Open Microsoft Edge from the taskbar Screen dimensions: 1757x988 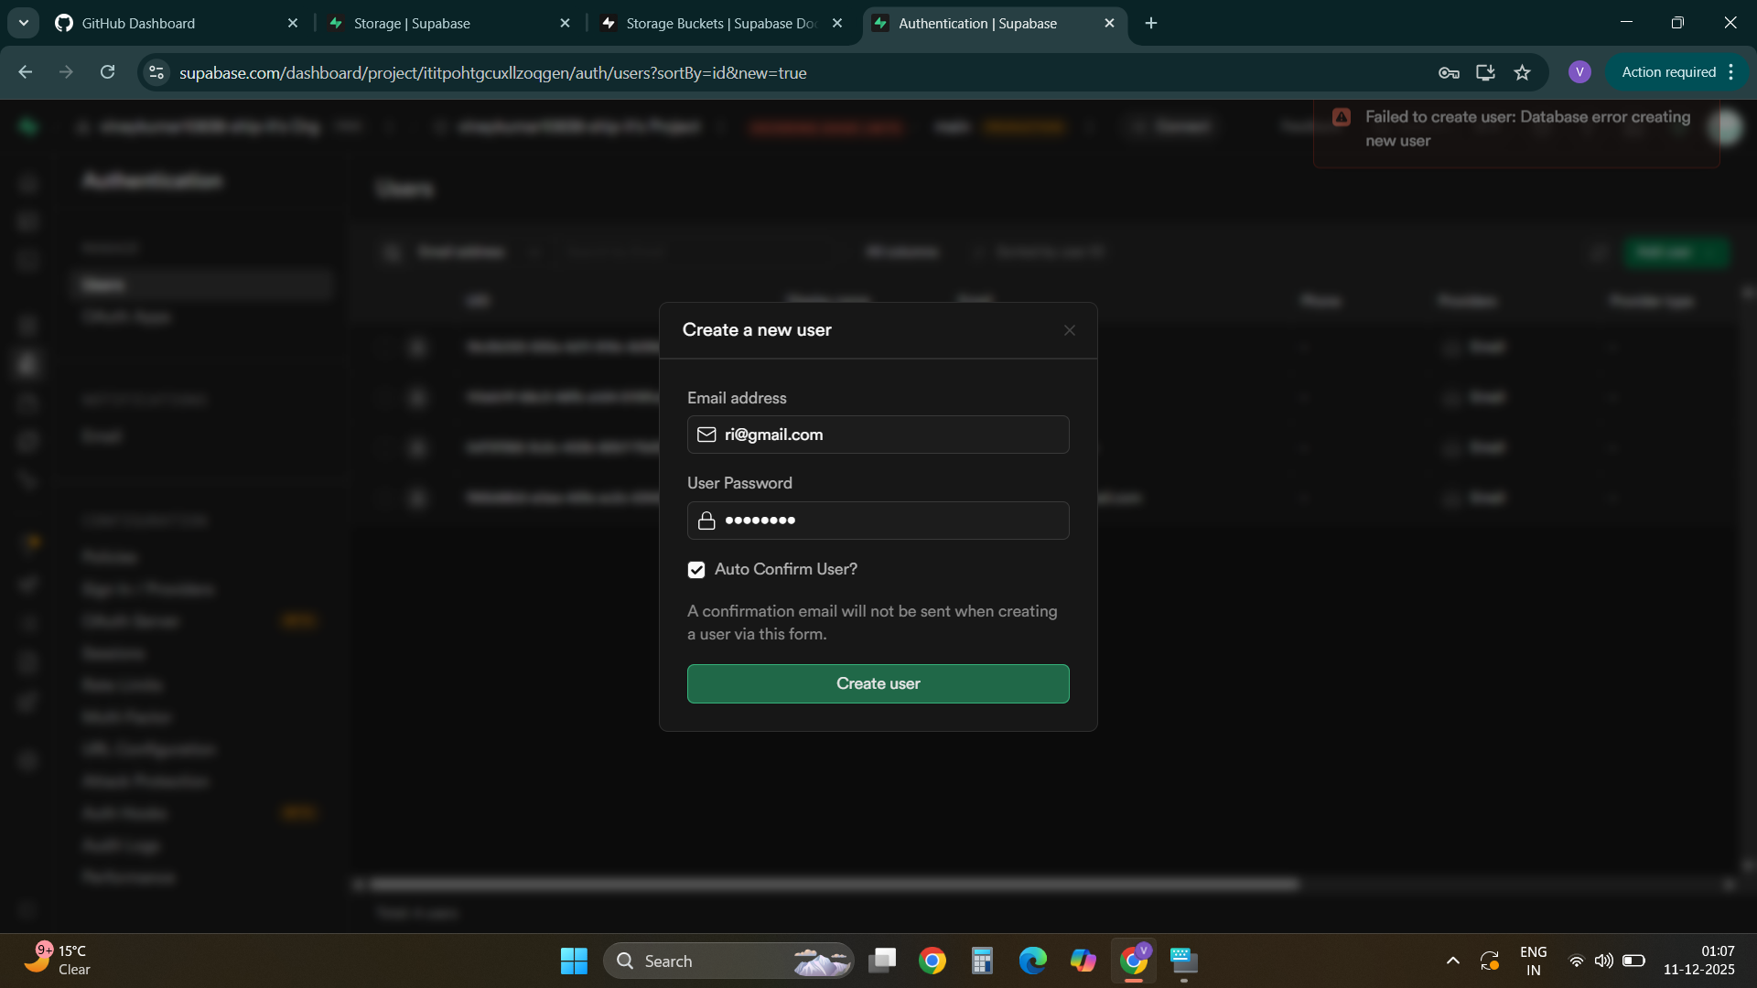1032,961
